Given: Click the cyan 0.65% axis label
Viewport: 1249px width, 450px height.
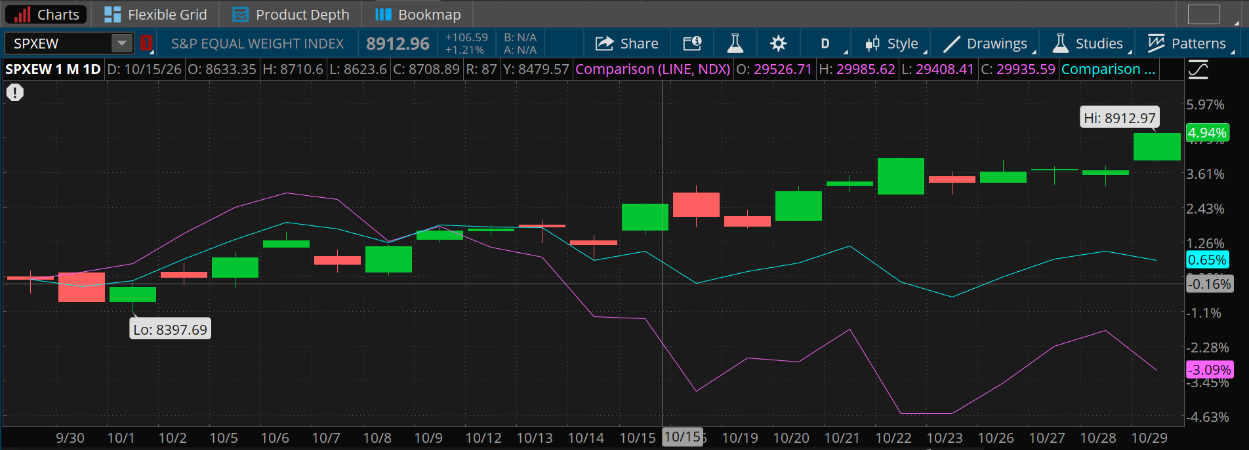Looking at the screenshot, I should [1207, 260].
